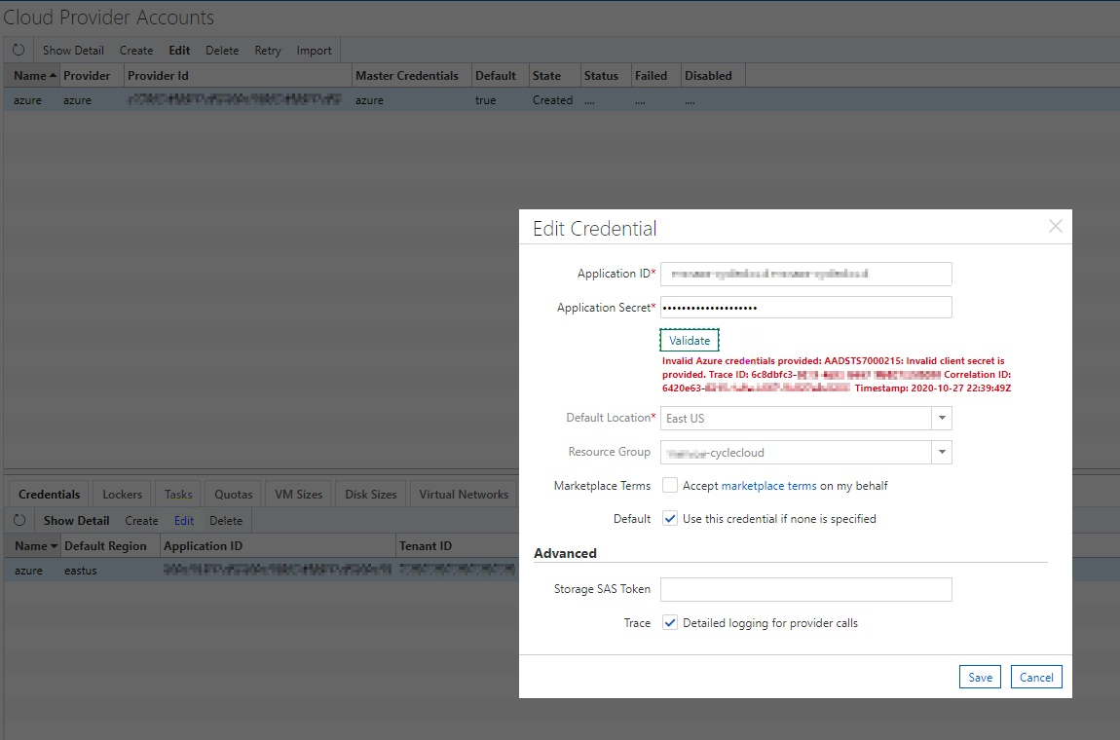The width and height of the screenshot is (1120, 740).
Task: Select the eastus region cell
Action: (x=80, y=570)
